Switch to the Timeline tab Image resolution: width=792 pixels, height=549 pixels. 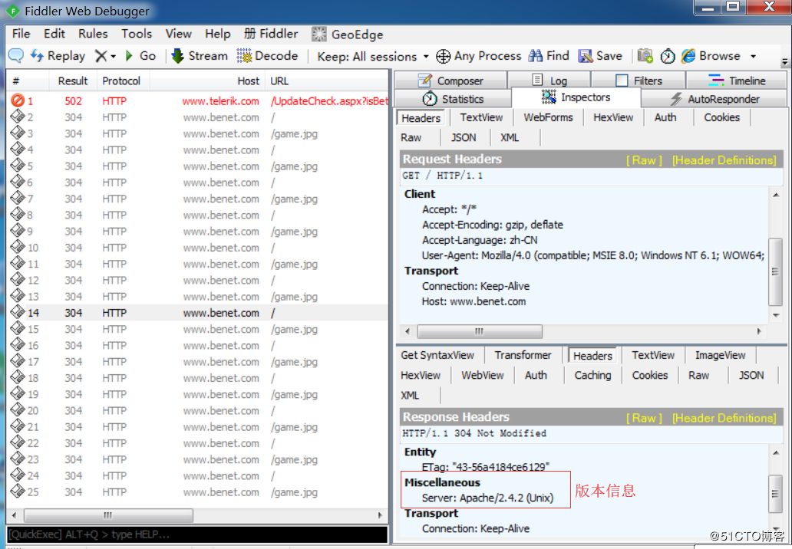click(737, 81)
